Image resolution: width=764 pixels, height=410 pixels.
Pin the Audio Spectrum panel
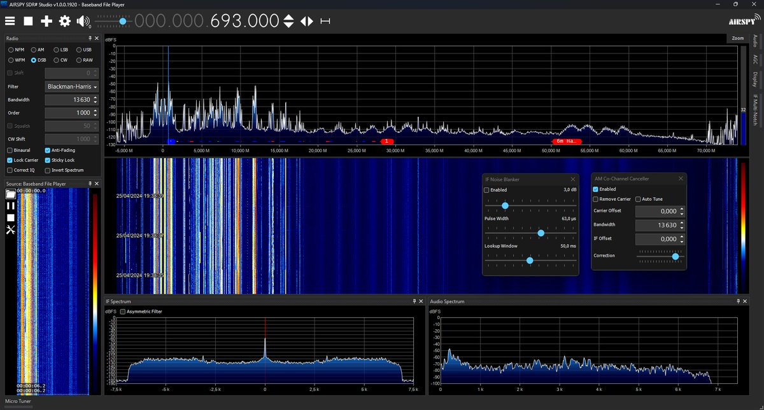click(x=738, y=301)
